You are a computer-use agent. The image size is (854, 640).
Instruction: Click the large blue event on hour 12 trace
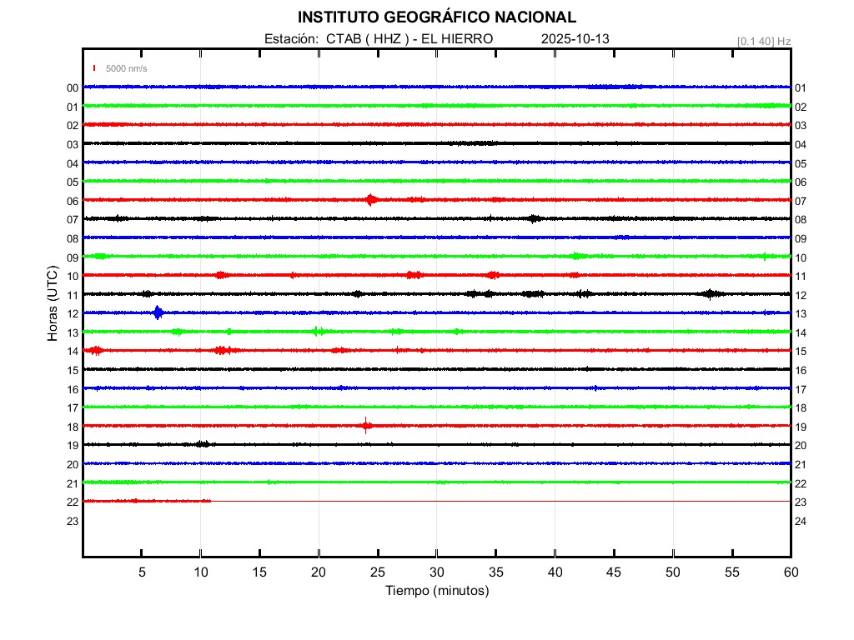[158, 313]
